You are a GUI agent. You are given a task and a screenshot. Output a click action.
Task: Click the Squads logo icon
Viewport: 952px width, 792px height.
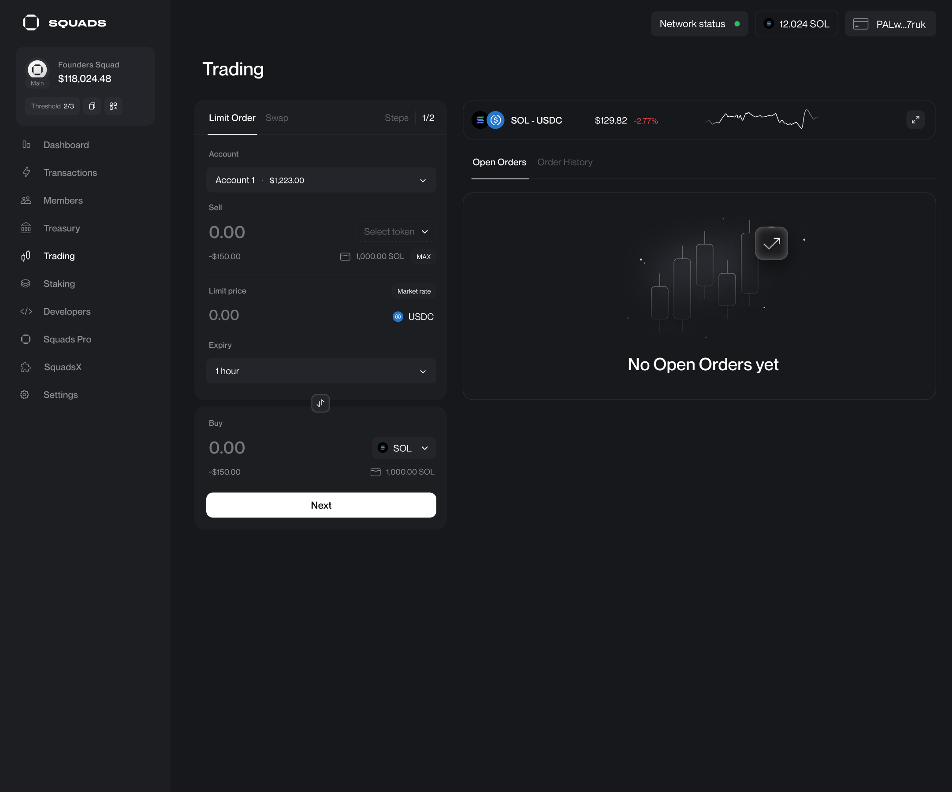(31, 22)
